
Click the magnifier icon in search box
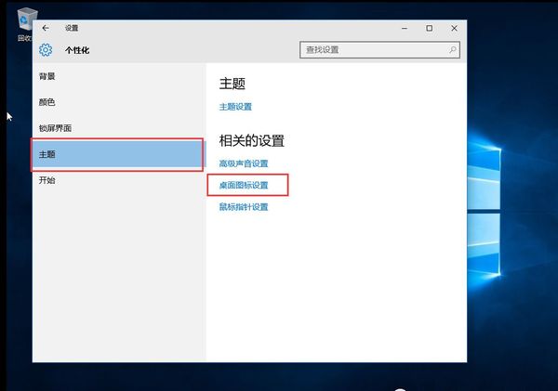pyautogui.click(x=453, y=49)
